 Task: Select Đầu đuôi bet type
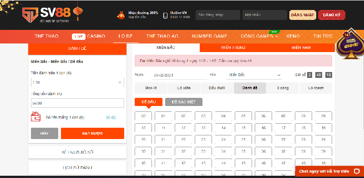[x=217, y=88]
